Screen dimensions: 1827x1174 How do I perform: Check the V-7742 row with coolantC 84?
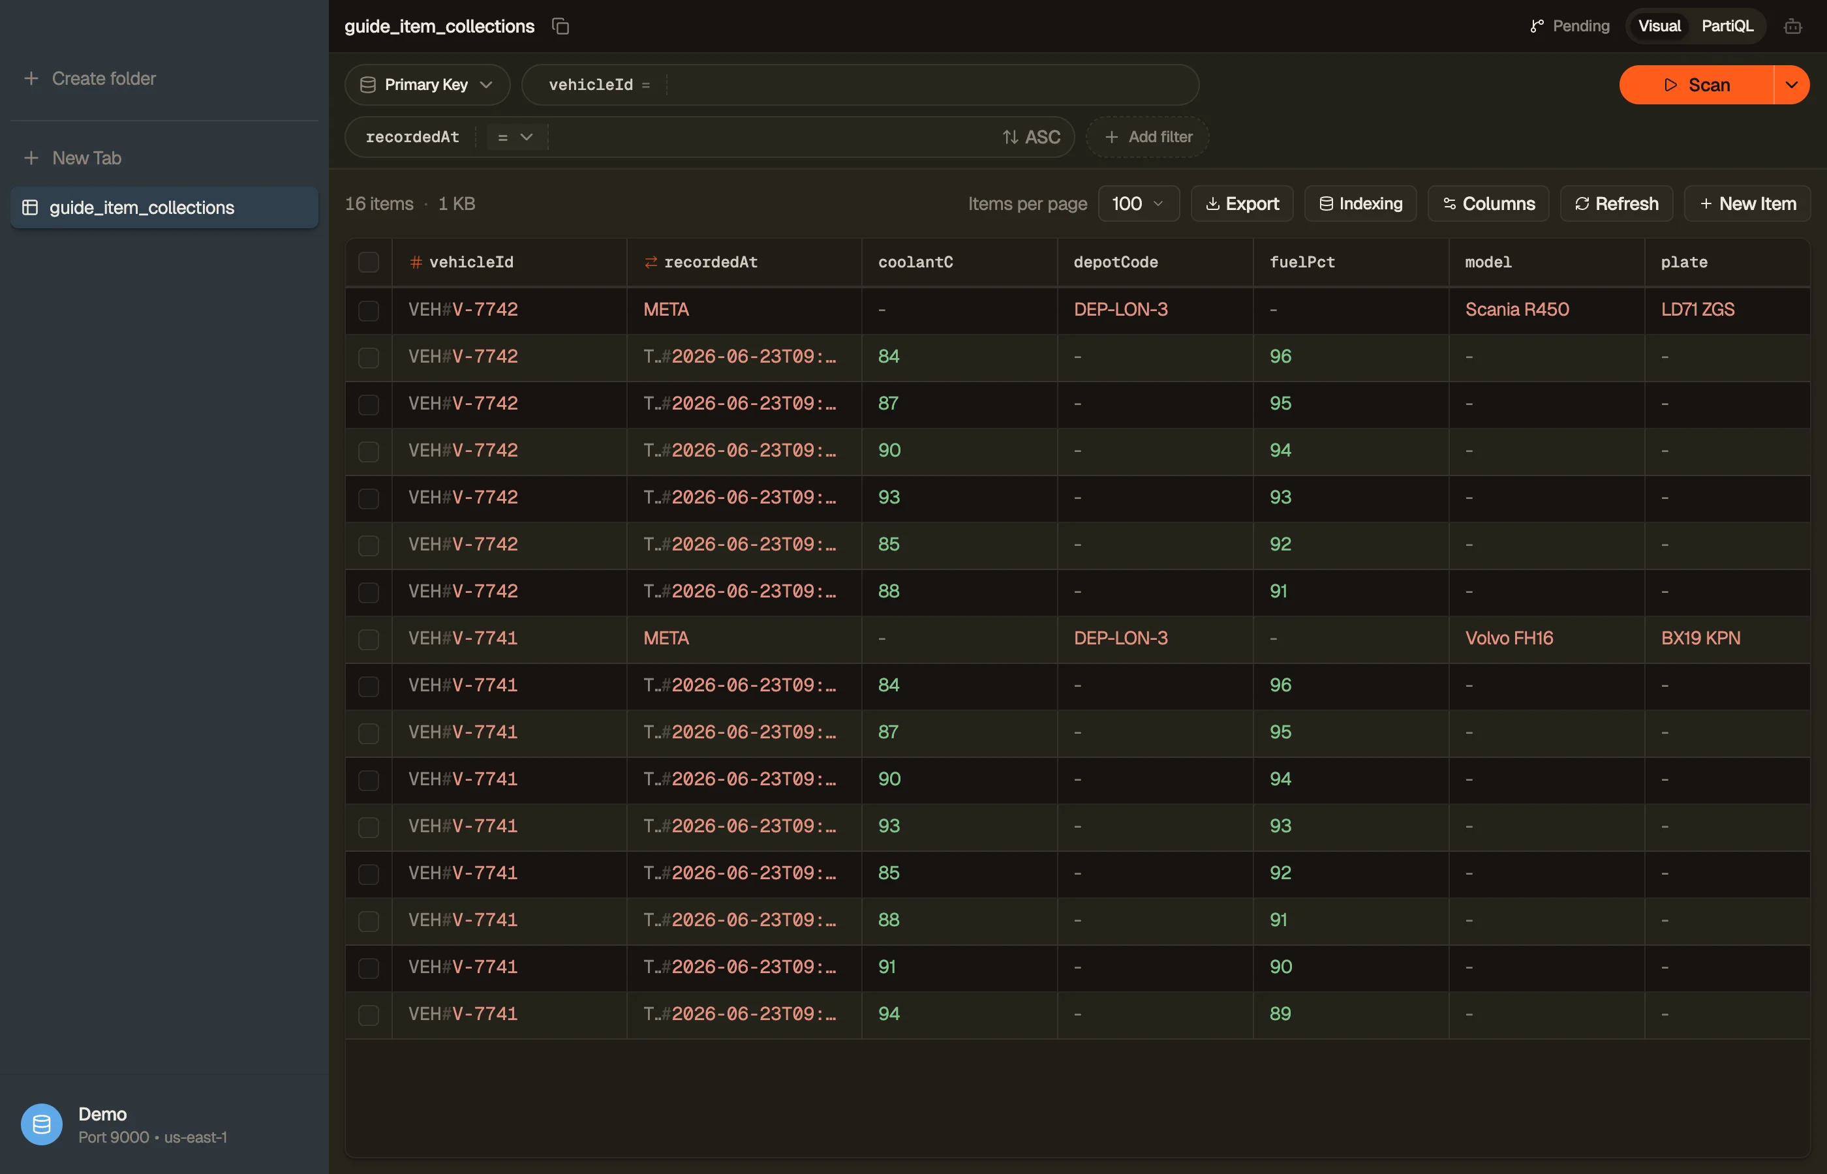[369, 357]
